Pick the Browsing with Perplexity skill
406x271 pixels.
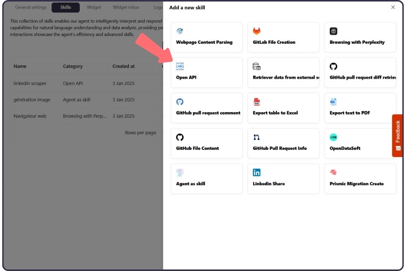click(360, 37)
